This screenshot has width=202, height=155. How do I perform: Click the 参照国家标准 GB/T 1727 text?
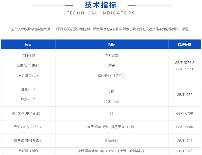pos(111,151)
